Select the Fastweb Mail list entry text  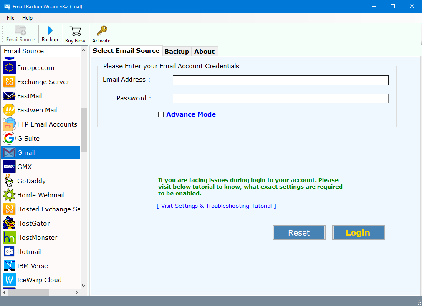pos(37,110)
